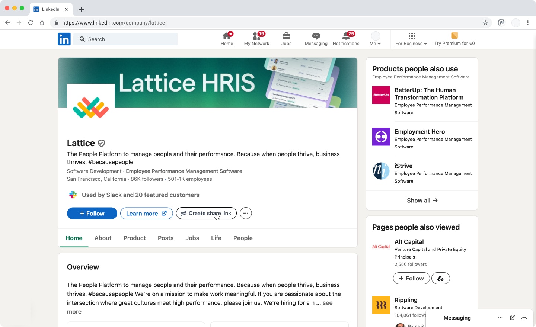
Task: Go to the browser home page
Action: tap(42, 23)
